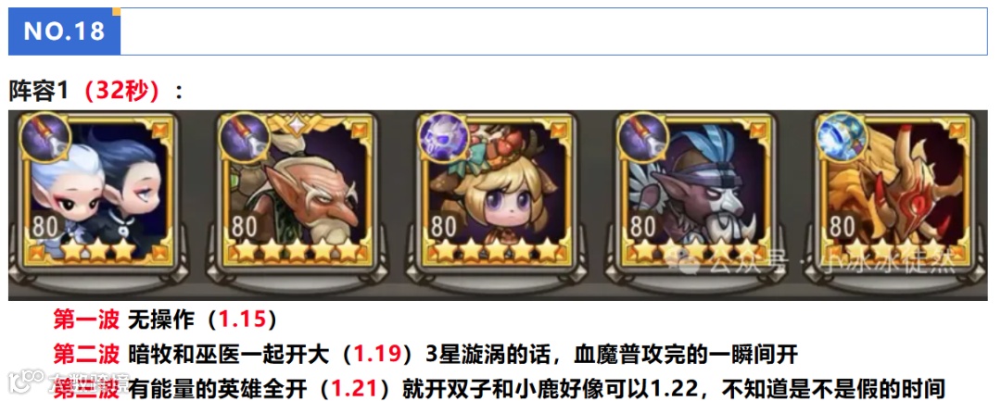
Task: Click the purple skull badge on deer girl
Action: point(444,138)
